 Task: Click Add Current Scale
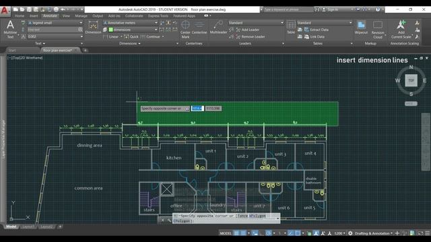401,29
